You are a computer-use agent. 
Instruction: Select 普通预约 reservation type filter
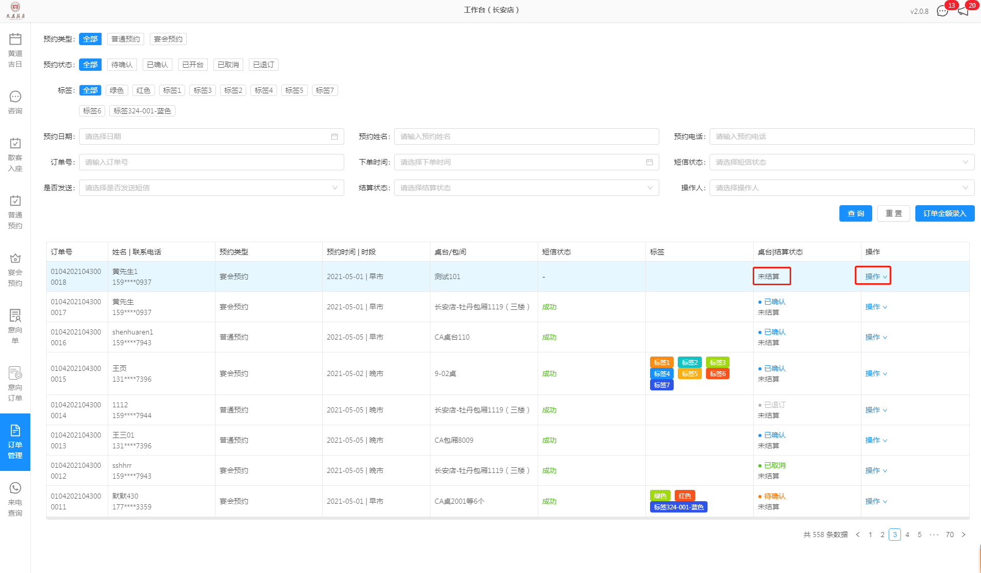tap(126, 39)
